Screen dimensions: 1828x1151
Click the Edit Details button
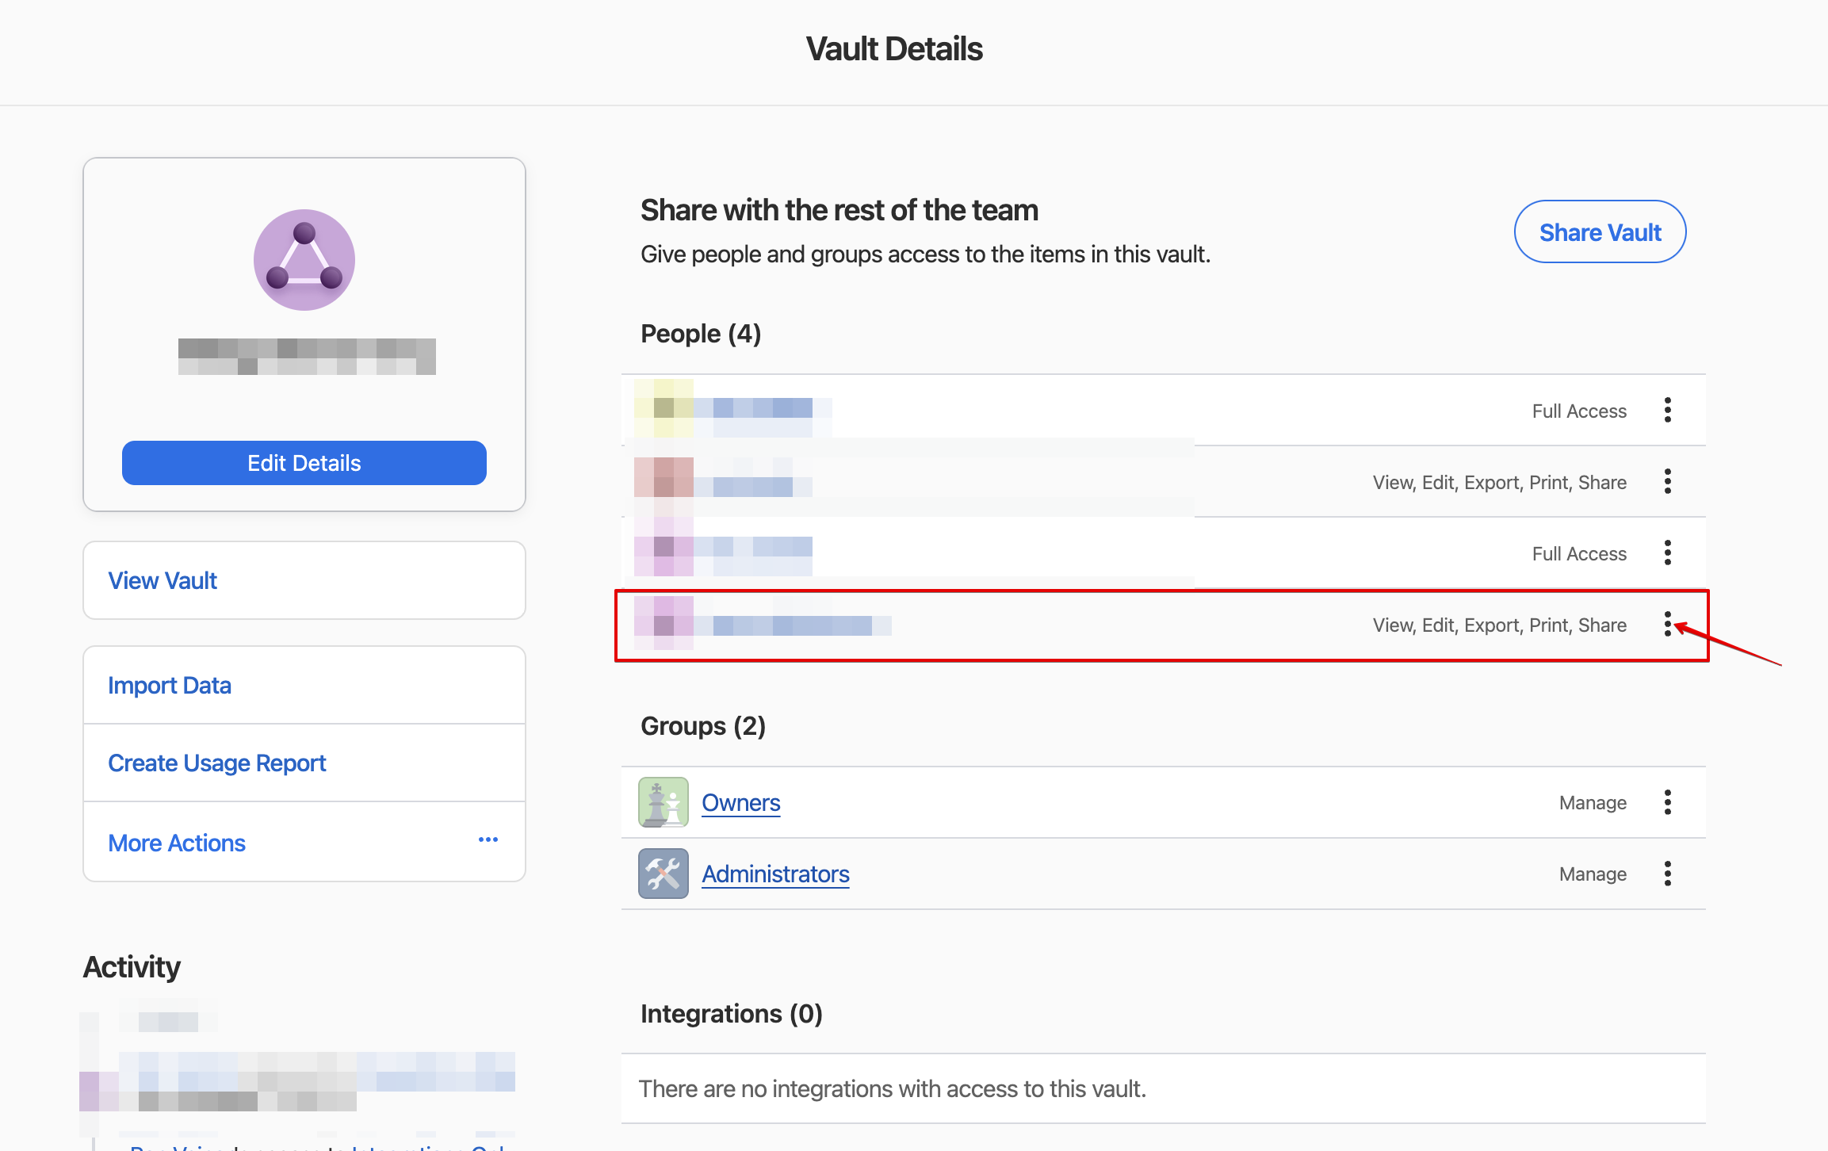[x=304, y=462]
